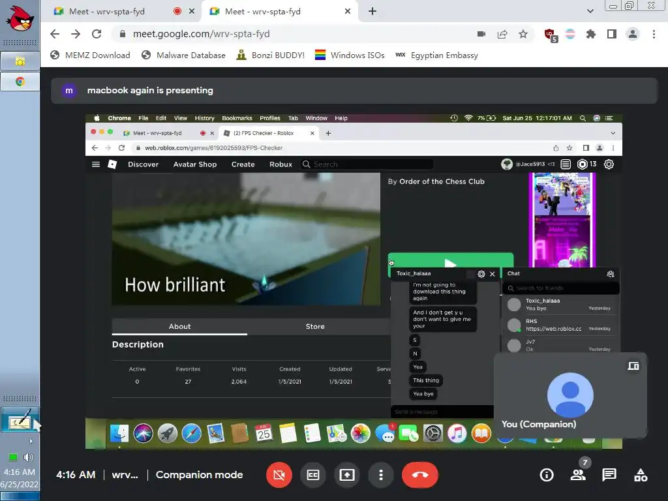Close the Toxic_halaaa chat window

click(x=492, y=274)
